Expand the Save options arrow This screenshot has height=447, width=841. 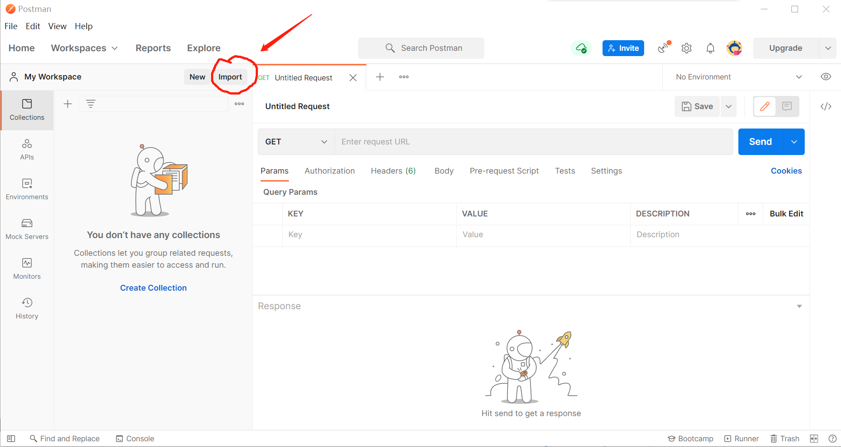coord(729,106)
